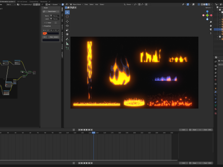This screenshot has width=223, height=167.
Task: Toggle proportional editing in viewport header
Action: [x=147, y=5]
